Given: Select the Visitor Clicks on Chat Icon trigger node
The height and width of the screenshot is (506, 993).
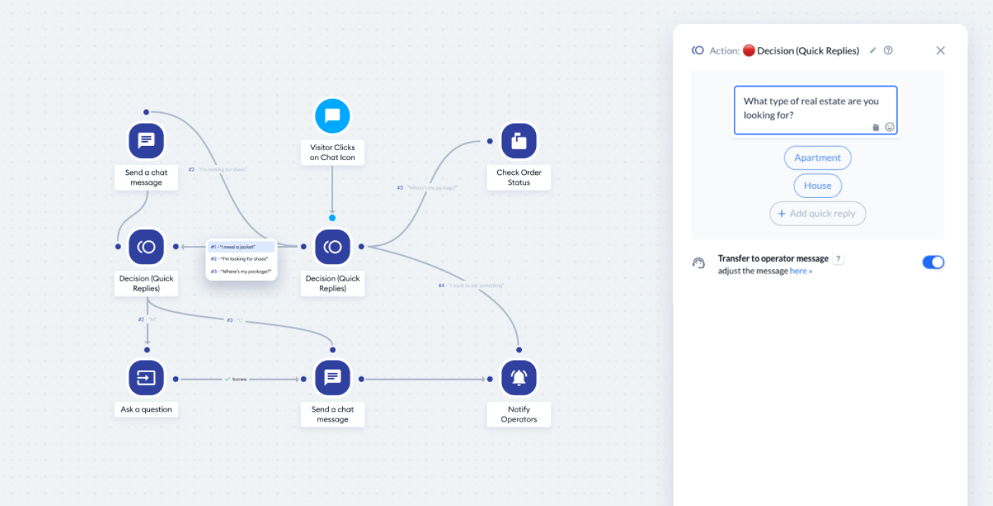Looking at the screenshot, I should [x=332, y=116].
